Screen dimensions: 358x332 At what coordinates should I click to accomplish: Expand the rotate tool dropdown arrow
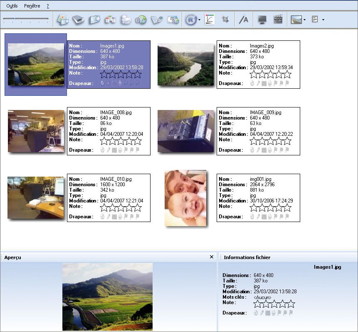coord(200,20)
